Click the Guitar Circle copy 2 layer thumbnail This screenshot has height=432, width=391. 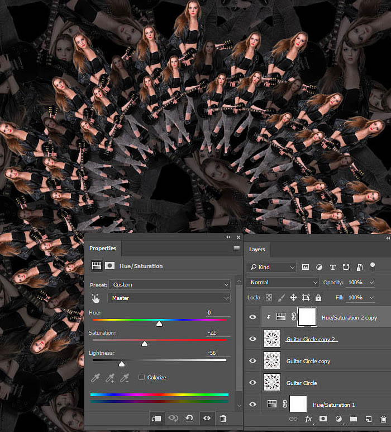pos(272,339)
